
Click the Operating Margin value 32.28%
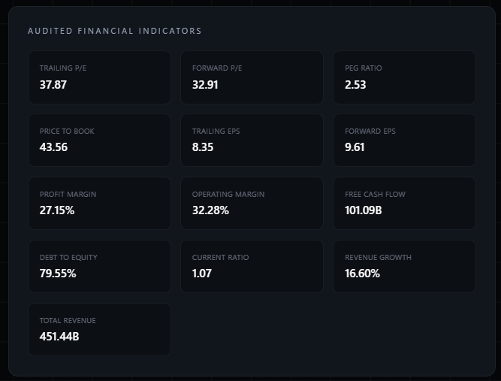pyautogui.click(x=210, y=210)
